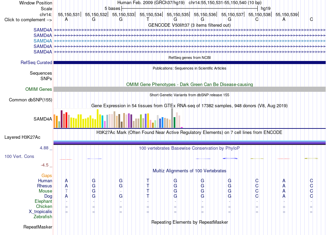Screen dimensions: 326x235
Task: Click the SAMD4A label beside the GTEx chart
Action: 43,119
